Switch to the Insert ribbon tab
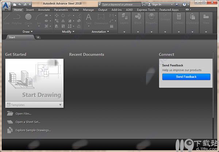This screenshot has width=219, height=152. 30,10
